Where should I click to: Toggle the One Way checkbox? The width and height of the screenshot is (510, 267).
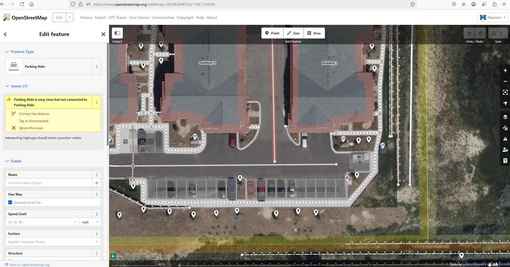coord(10,202)
